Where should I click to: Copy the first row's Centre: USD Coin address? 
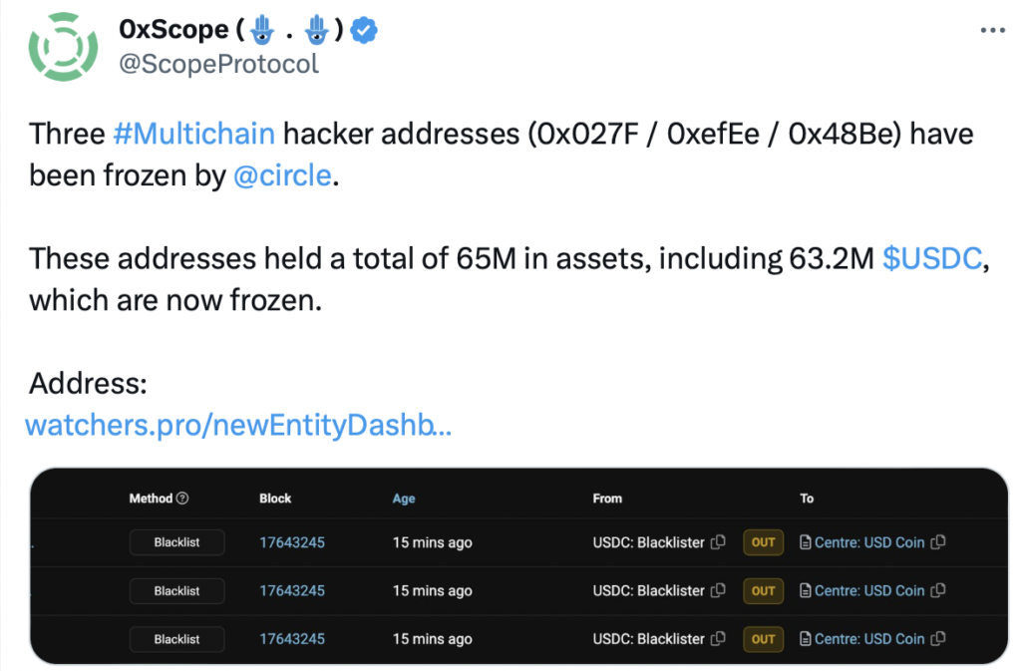[937, 542]
